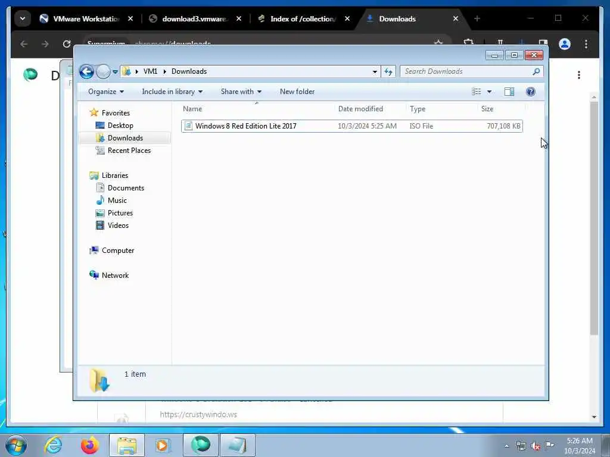
Task: Refresh the Downloads folder view
Action: 388,71
